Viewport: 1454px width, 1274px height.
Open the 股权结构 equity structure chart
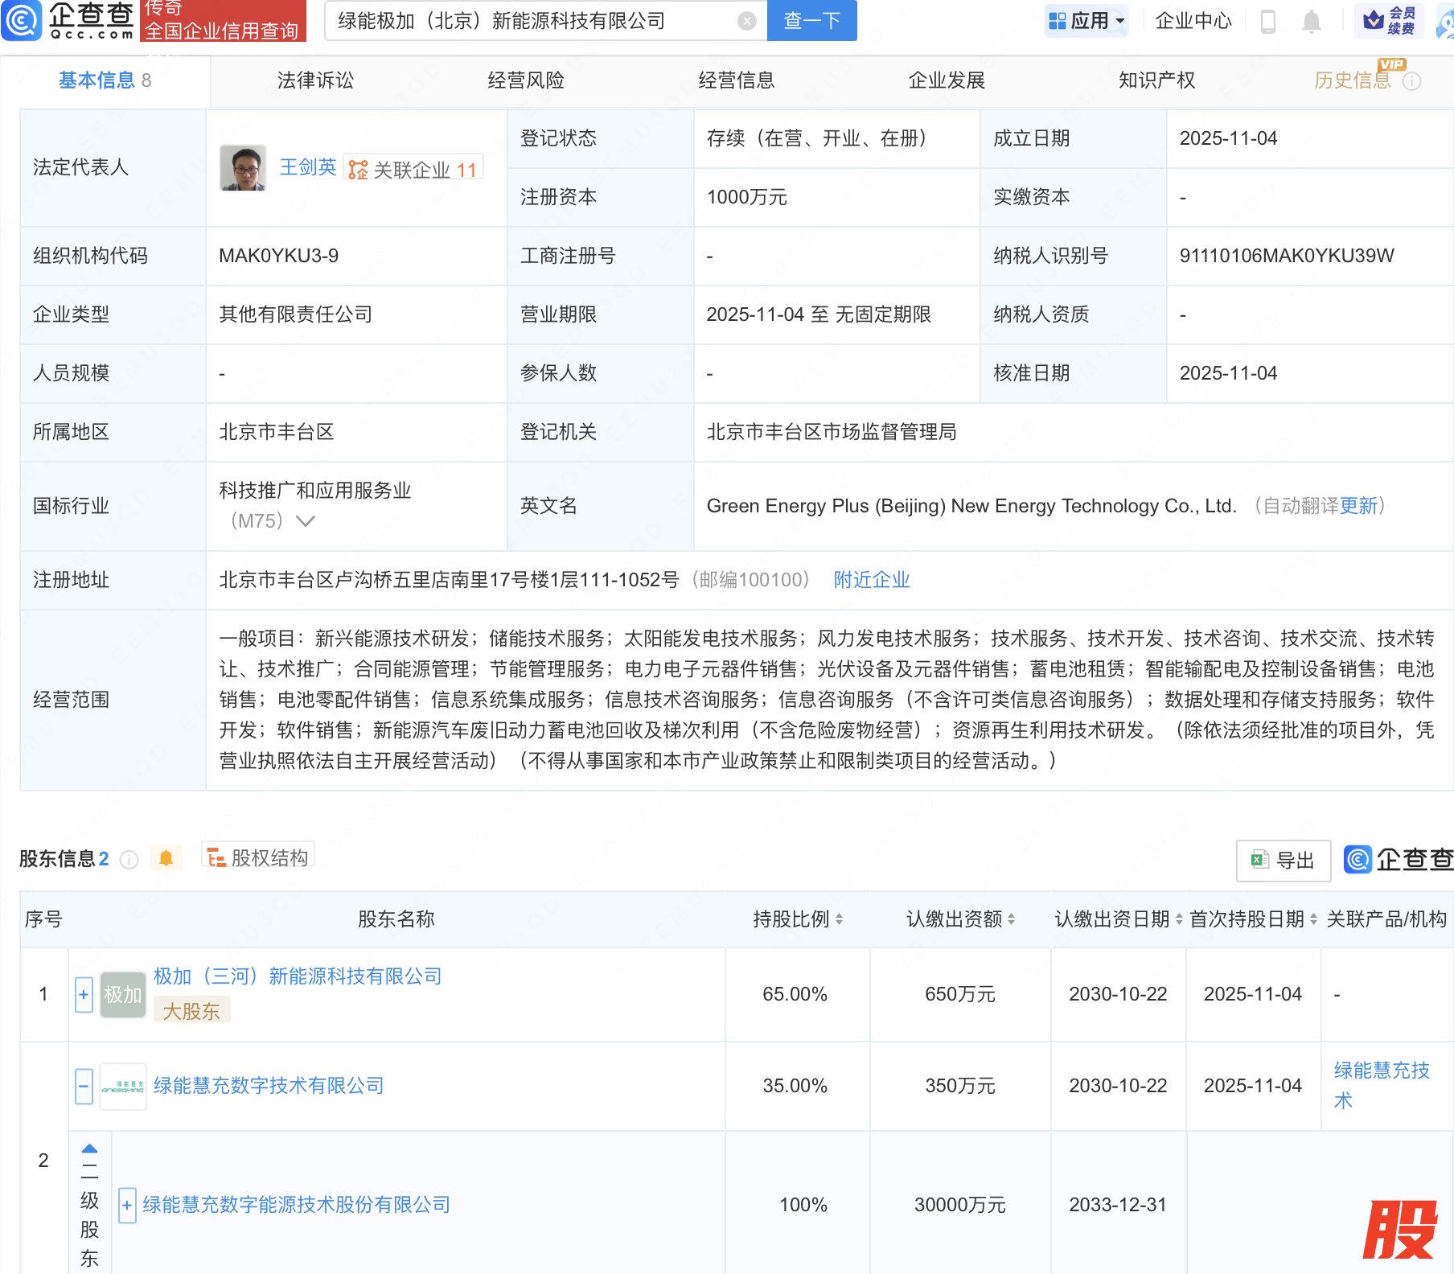pyautogui.click(x=258, y=857)
